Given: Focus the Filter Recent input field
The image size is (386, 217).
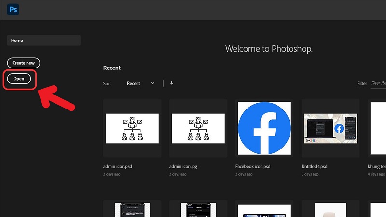Looking at the screenshot, I should [x=378, y=83].
